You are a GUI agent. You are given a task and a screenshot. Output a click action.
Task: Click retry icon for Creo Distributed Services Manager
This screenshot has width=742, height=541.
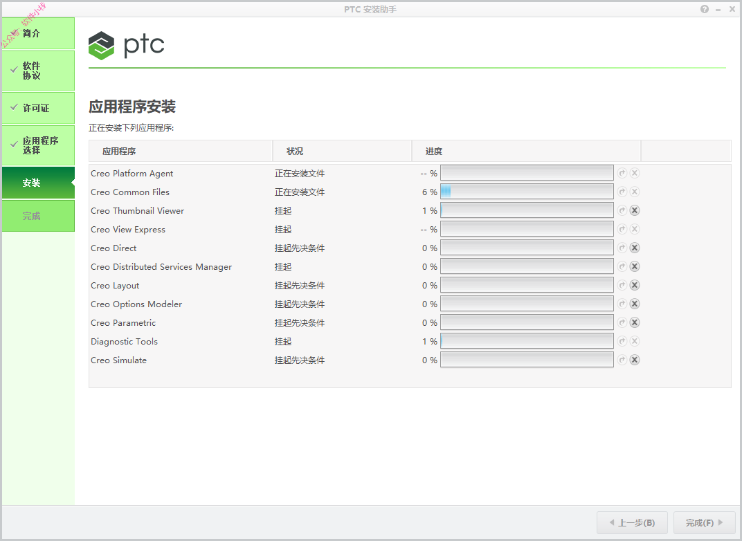(x=622, y=266)
